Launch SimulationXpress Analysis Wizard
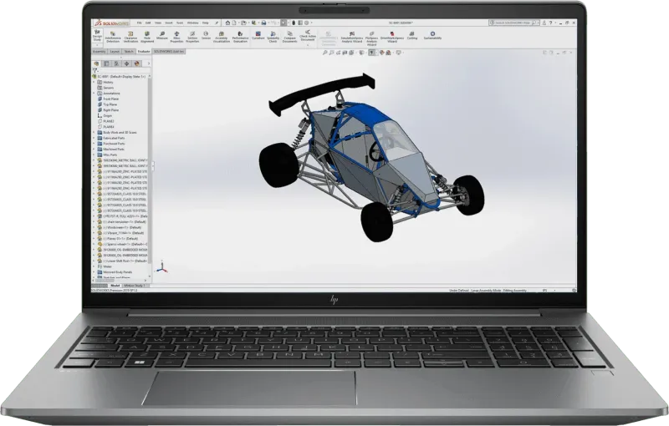 pyautogui.click(x=351, y=37)
